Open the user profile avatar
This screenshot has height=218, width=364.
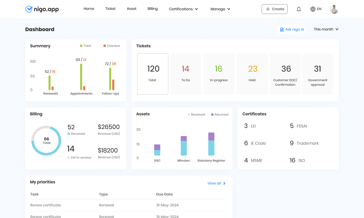pyautogui.click(x=334, y=9)
